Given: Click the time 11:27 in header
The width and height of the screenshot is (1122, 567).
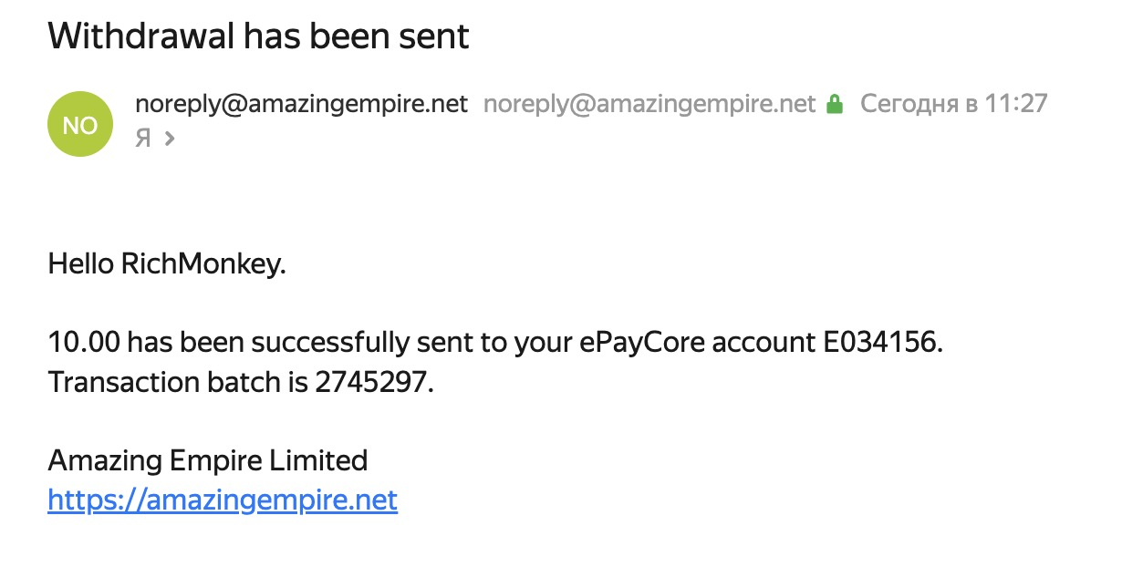Looking at the screenshot, I should pos(1015,104).
